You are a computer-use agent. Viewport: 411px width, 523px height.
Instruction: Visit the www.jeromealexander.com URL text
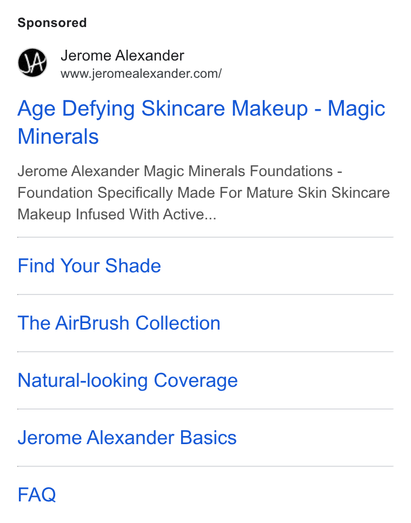[x=141, y=73]
